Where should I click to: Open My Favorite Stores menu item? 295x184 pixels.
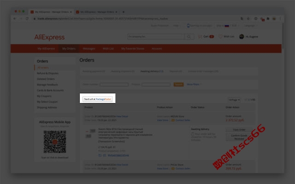pyautogui.click(x=133, y=49)
